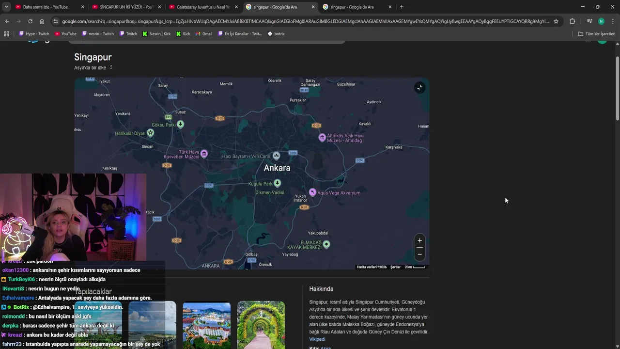Click the address bar URL
This screenshot has height=349, width=620.
pyautogui.click(x=305, y=21)
